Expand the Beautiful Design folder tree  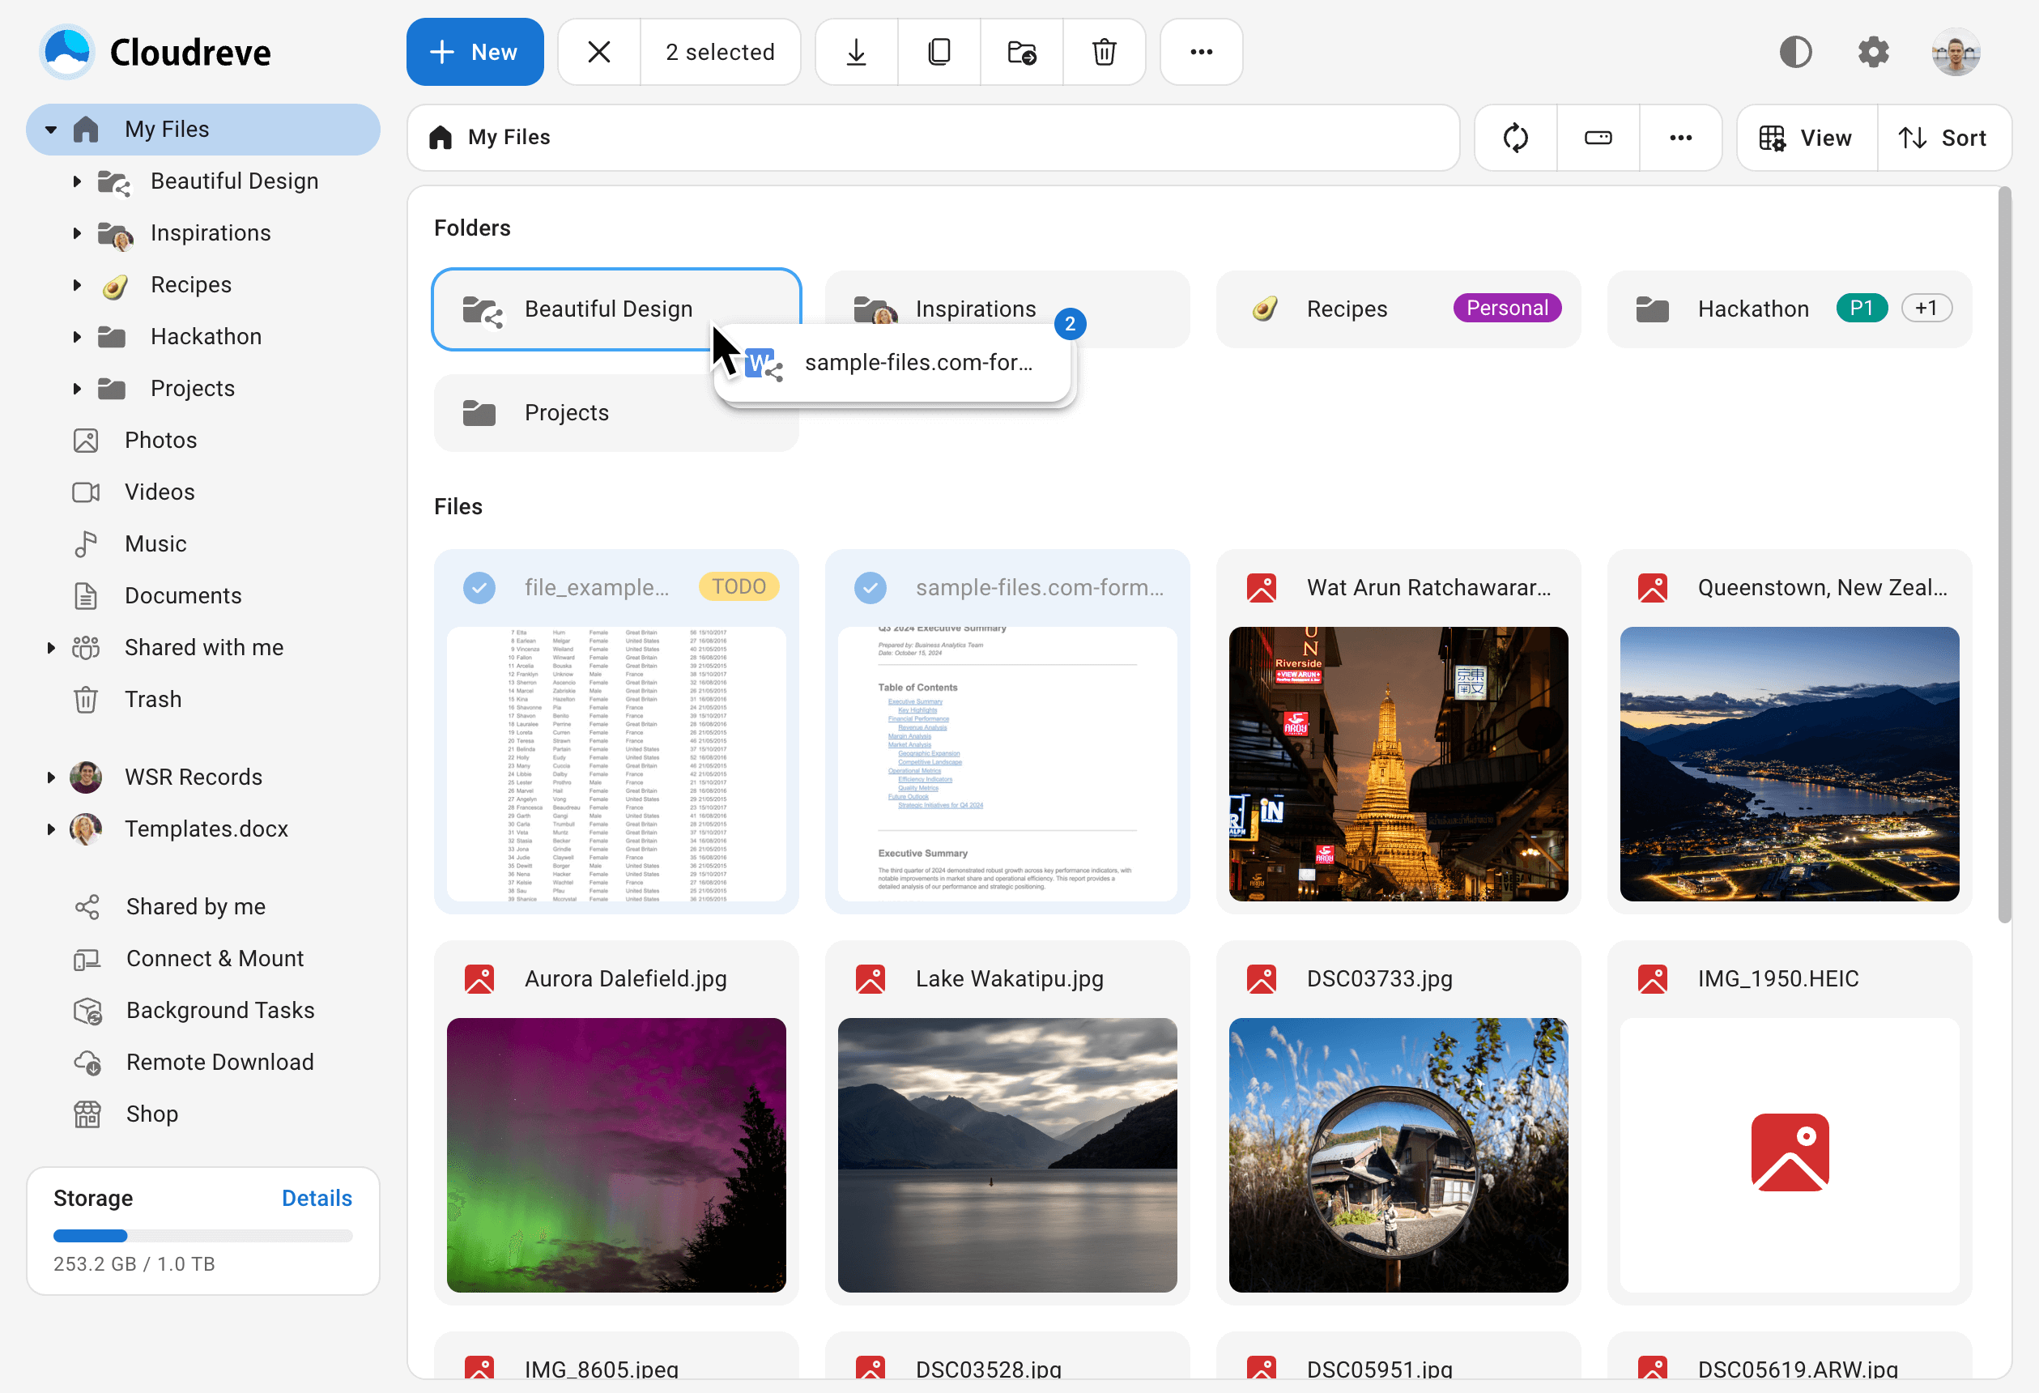(77, 181)
